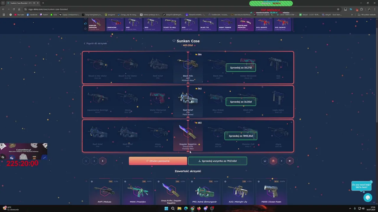Open the Facebook bookmark
This screenshot has width=378, height=212.
(32, 14)
